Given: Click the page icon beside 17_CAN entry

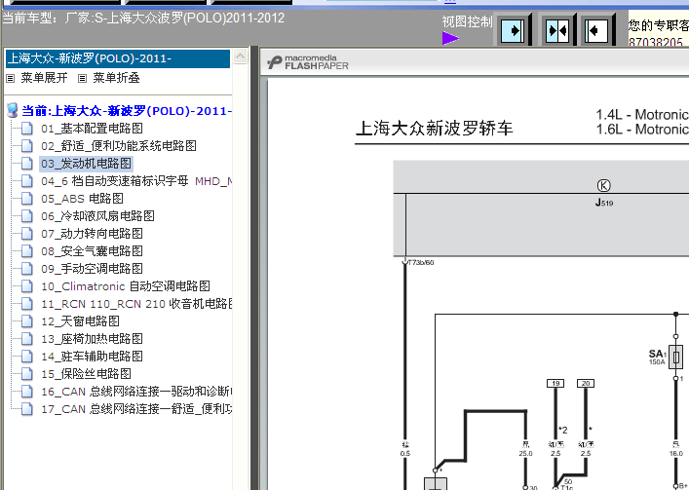Looking at the screenshot, I should pos(27,410).
